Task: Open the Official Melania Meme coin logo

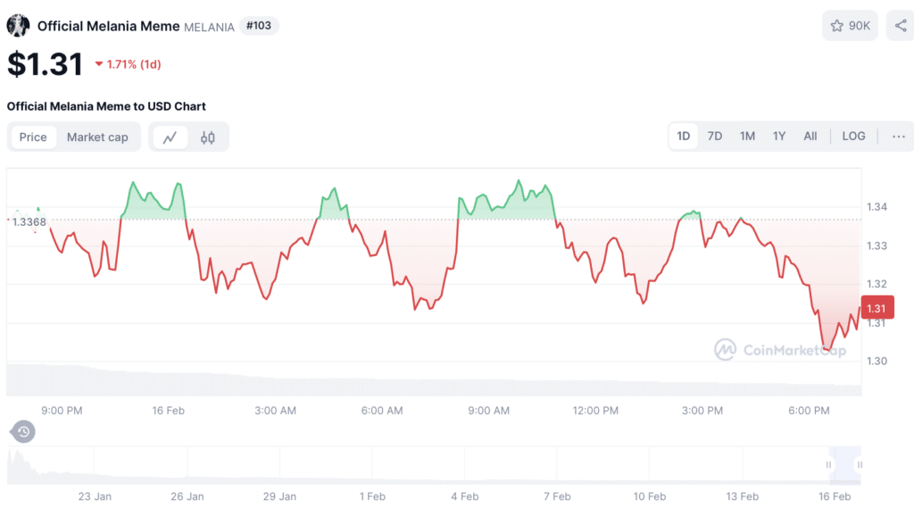Action: point(18,26)
